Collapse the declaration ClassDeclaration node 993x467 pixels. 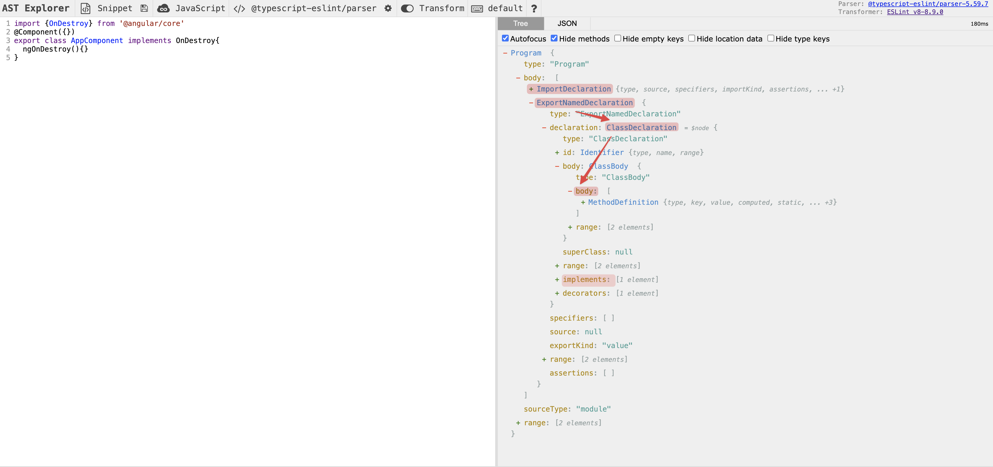(544, 128)
